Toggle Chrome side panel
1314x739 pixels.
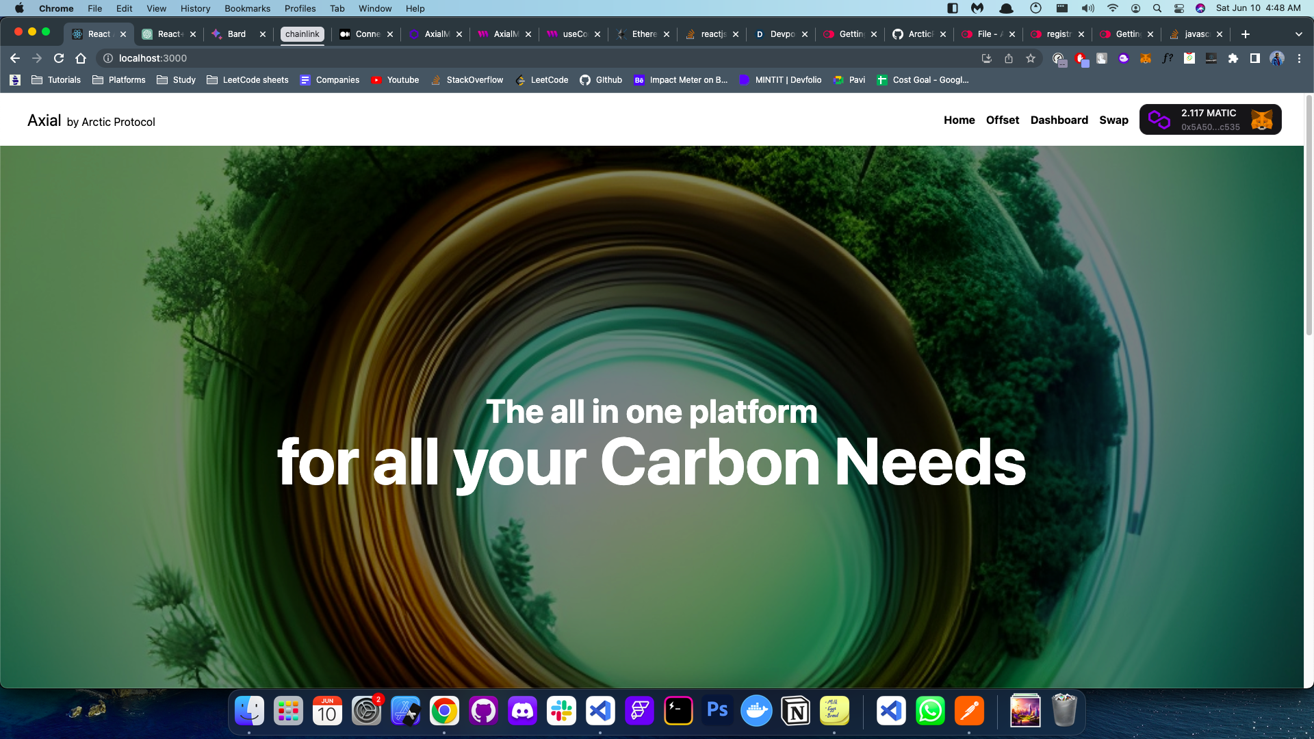[x=1254, y=58]
